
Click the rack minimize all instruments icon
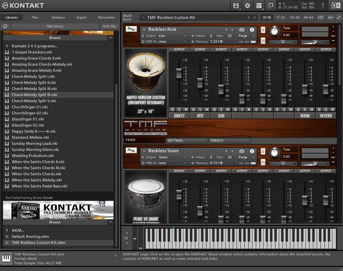pyautogui.click(x=339, y=17)
